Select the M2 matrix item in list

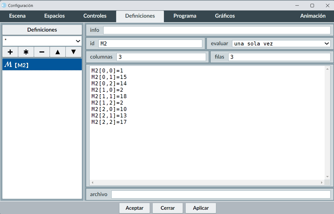[x=42, y=65]
